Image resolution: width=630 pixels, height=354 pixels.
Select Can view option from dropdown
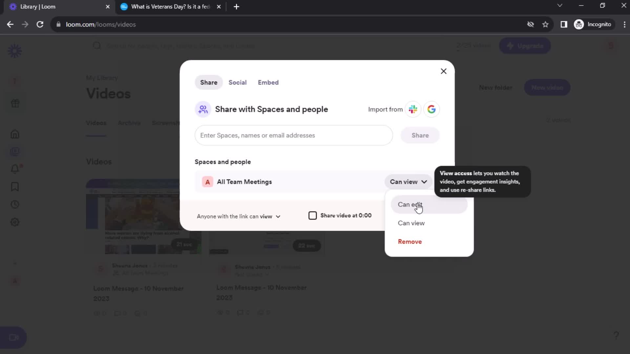pos(411,223)
